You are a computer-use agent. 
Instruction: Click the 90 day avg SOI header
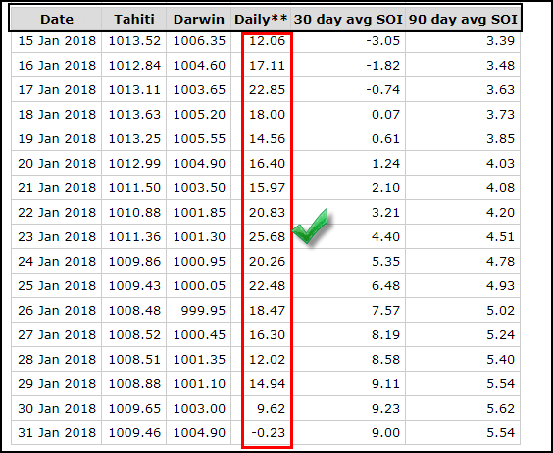(x=463, y=19)
